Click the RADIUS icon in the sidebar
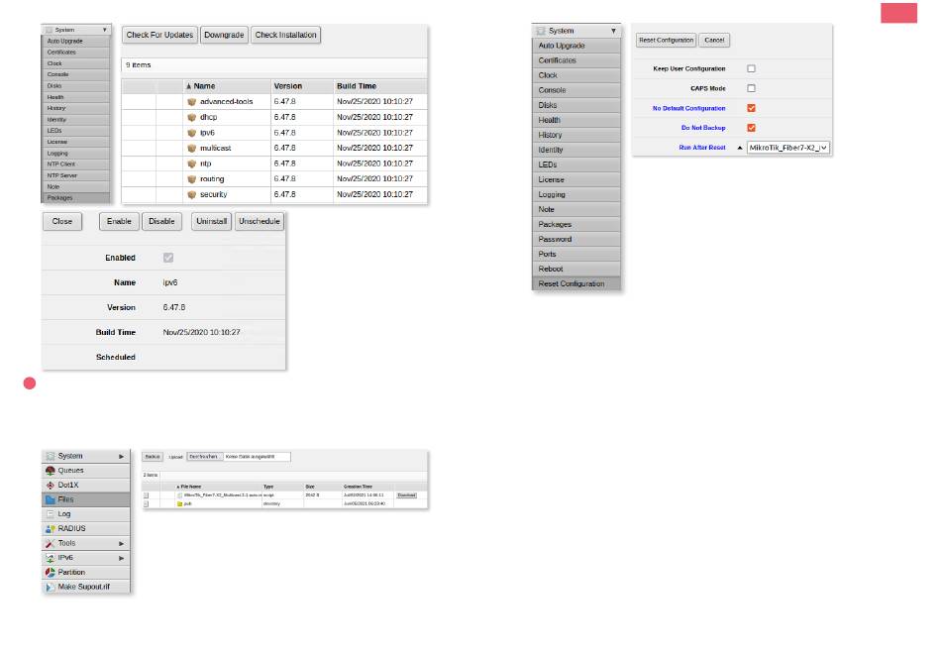 pyautogui.click(x=50, y=529)
